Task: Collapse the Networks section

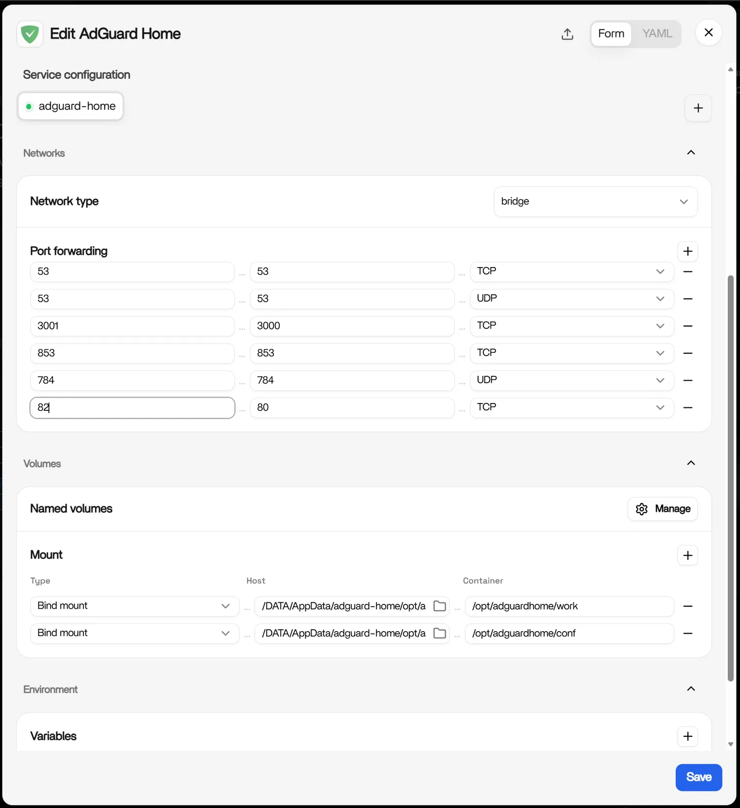Action: point(691,153)
